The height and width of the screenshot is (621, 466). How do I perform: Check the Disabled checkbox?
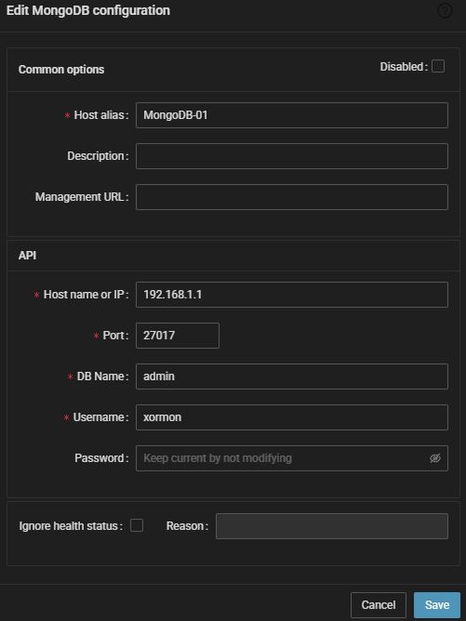click(x=438, y=66)
